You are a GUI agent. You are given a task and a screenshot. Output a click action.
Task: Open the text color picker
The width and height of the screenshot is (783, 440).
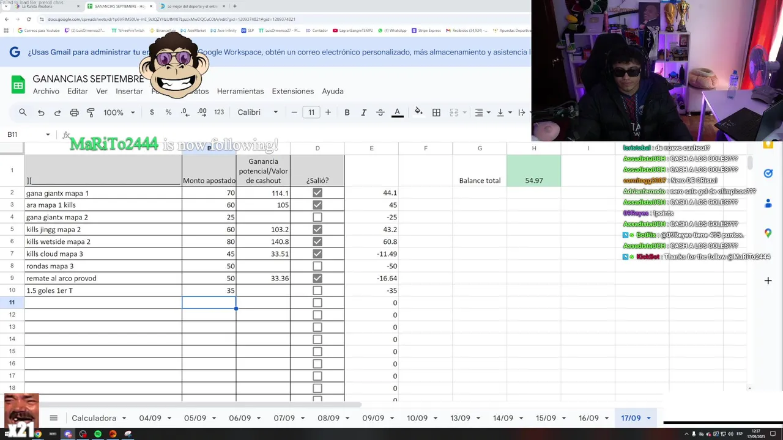point(397,112)
